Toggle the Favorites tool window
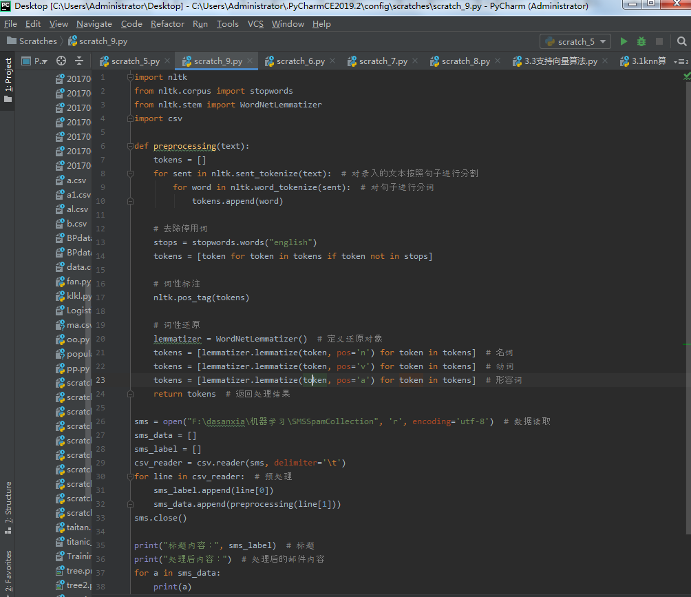The height and width of the screenshot is (597, 691). pyautogui.click(x=8, y=572)
